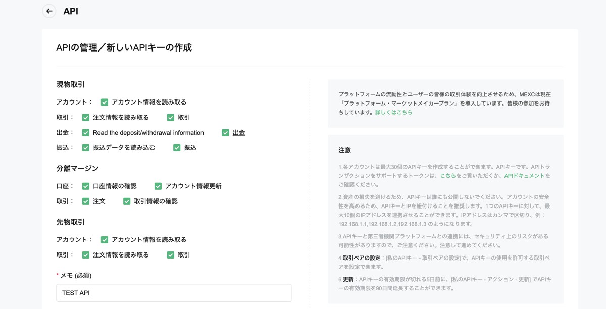The height and width of the screenshot is (309, 606).
Task: Disable 振込データを読み込む permission
Action: click(x=86, y=147)
